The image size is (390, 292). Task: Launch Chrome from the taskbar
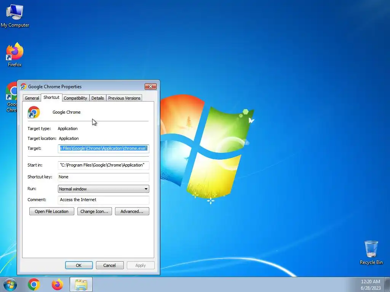pos(34,284)
